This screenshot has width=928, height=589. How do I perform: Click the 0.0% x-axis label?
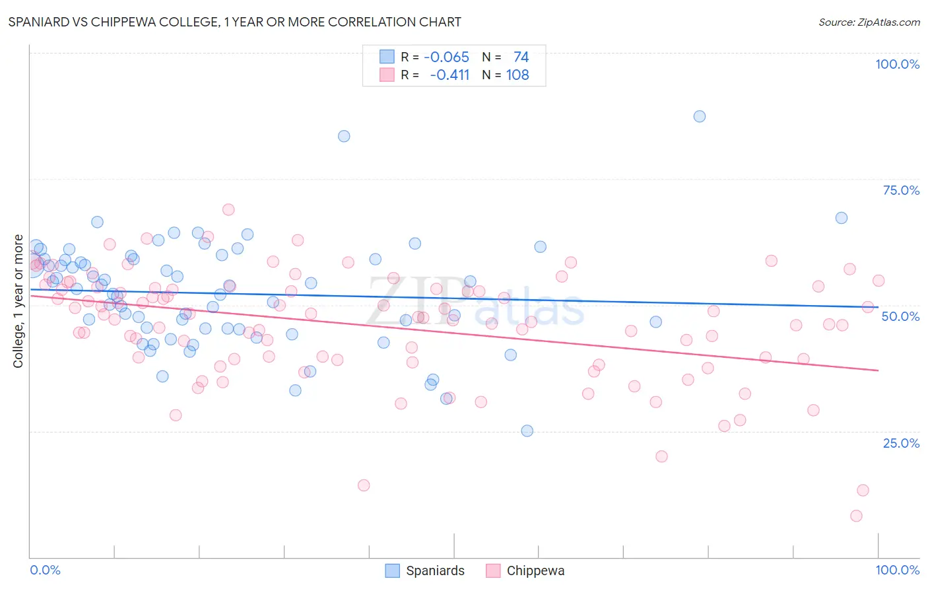(x=45, y=570)
